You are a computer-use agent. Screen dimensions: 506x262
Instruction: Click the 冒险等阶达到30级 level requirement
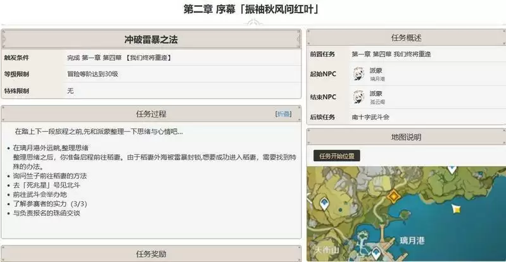92,74
